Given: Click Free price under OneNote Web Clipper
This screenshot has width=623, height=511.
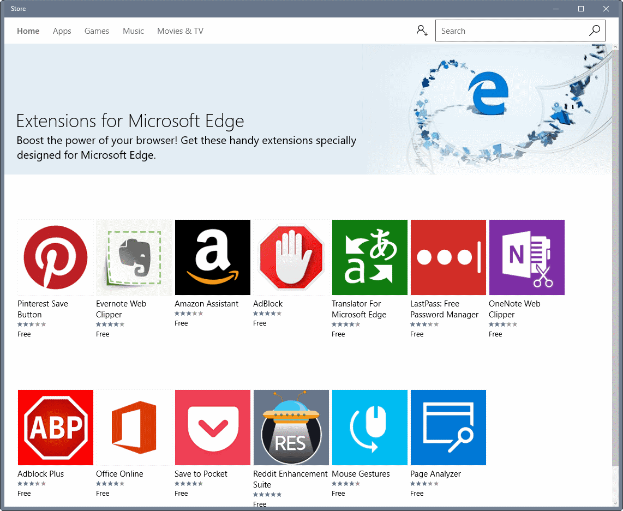Looking at the screenshot, I should point(495,334).
